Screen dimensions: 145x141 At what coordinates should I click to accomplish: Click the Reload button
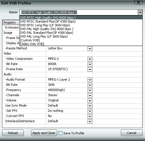[13, 133]
